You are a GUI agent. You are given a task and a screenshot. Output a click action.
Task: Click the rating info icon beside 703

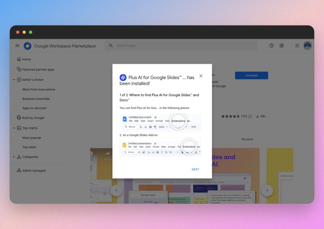point(250,116)
